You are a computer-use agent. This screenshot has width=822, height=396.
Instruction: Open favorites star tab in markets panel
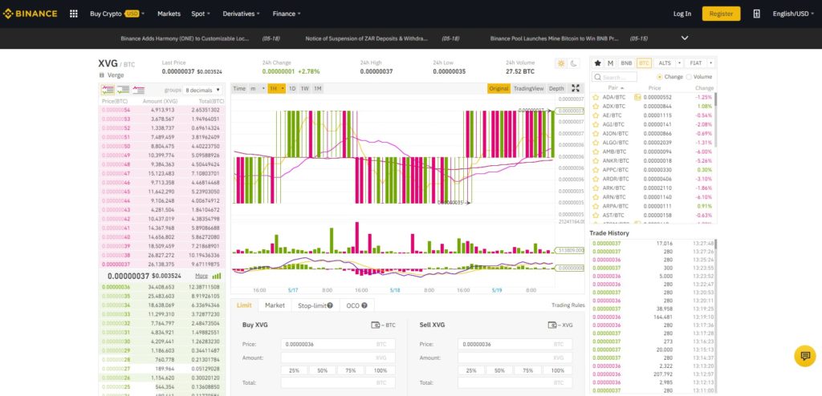tap(597, 63)
